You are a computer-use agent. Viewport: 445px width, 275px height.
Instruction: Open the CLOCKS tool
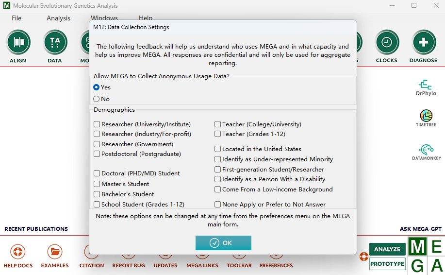coord(387,43)
